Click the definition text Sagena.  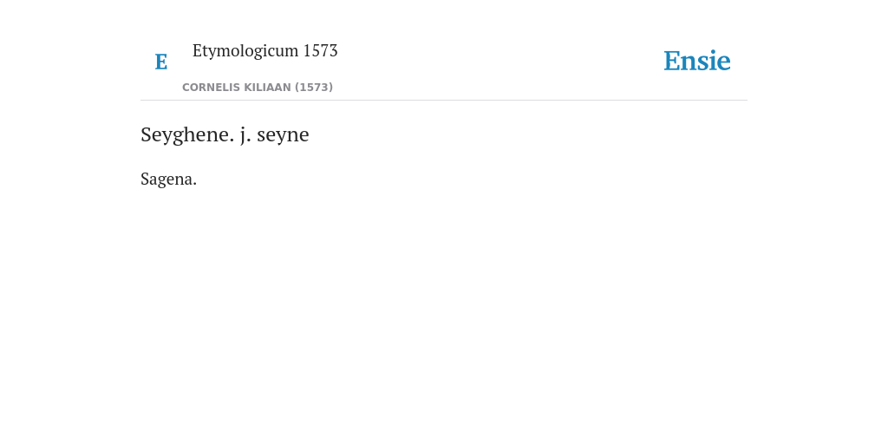[x=169, y=179]
